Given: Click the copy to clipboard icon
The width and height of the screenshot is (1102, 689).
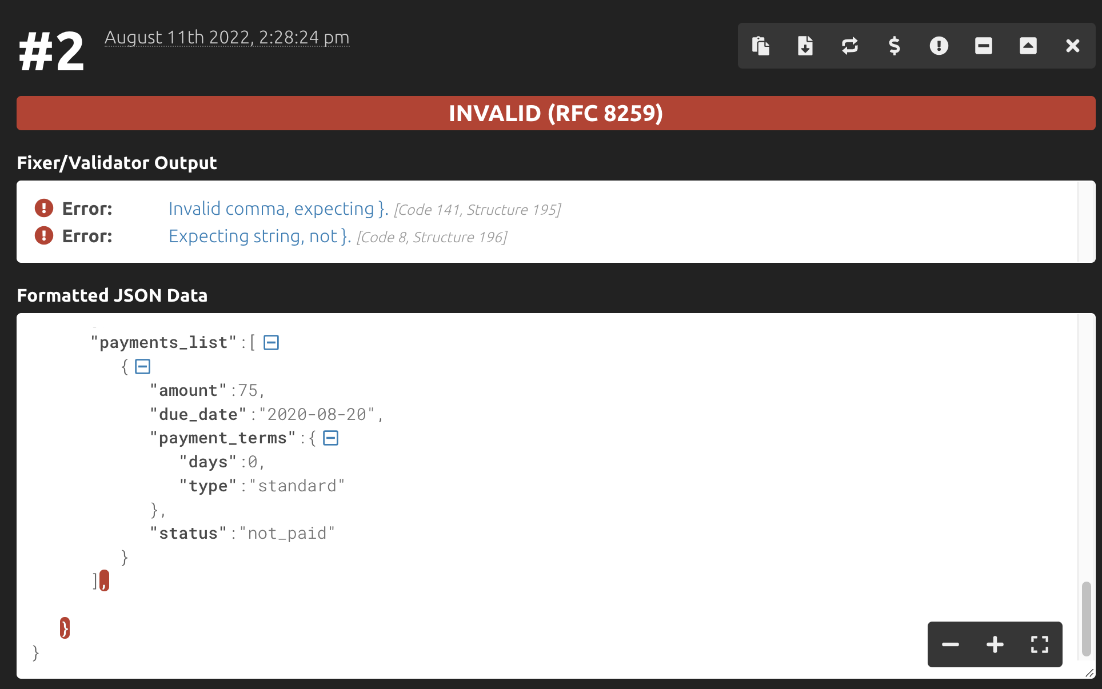Looking at the screenshot, I should pyautogui.click(x=761, y=46).
